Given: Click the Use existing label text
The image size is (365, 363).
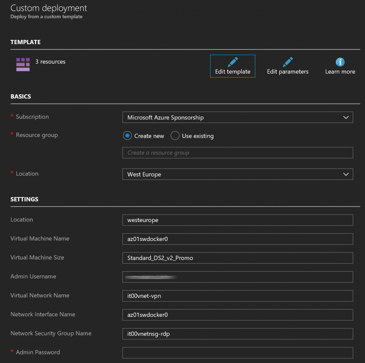Looking at the screenshot, I should (197, 136).
